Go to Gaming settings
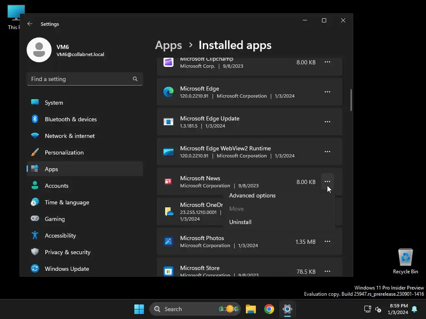Image resolution: width=426 pixels, height=319 pixels. coord(85,219)
